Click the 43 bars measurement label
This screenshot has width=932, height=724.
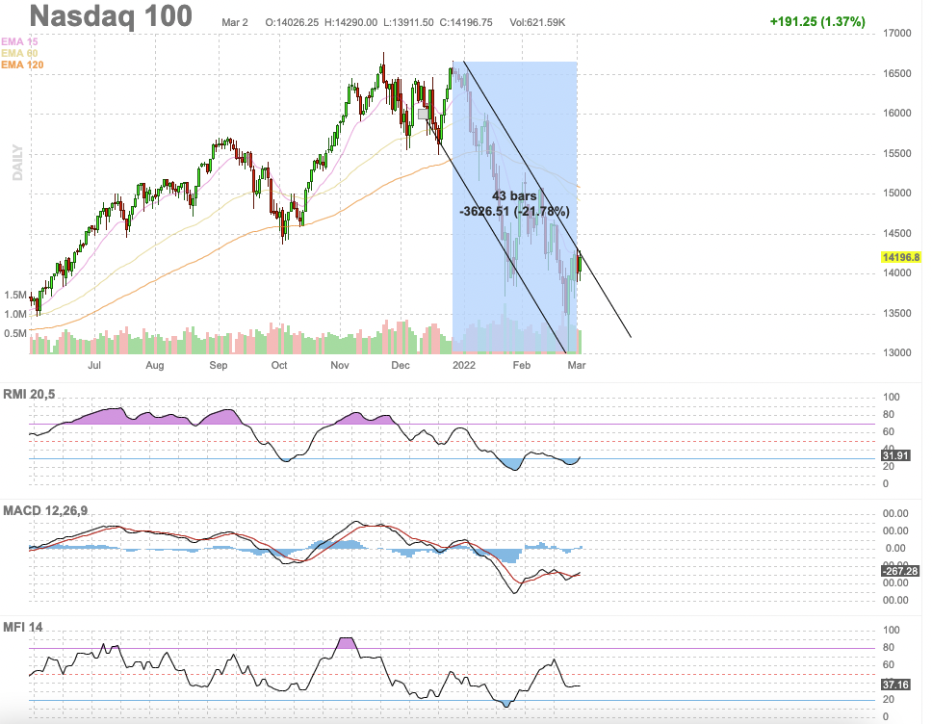(514, 196)
